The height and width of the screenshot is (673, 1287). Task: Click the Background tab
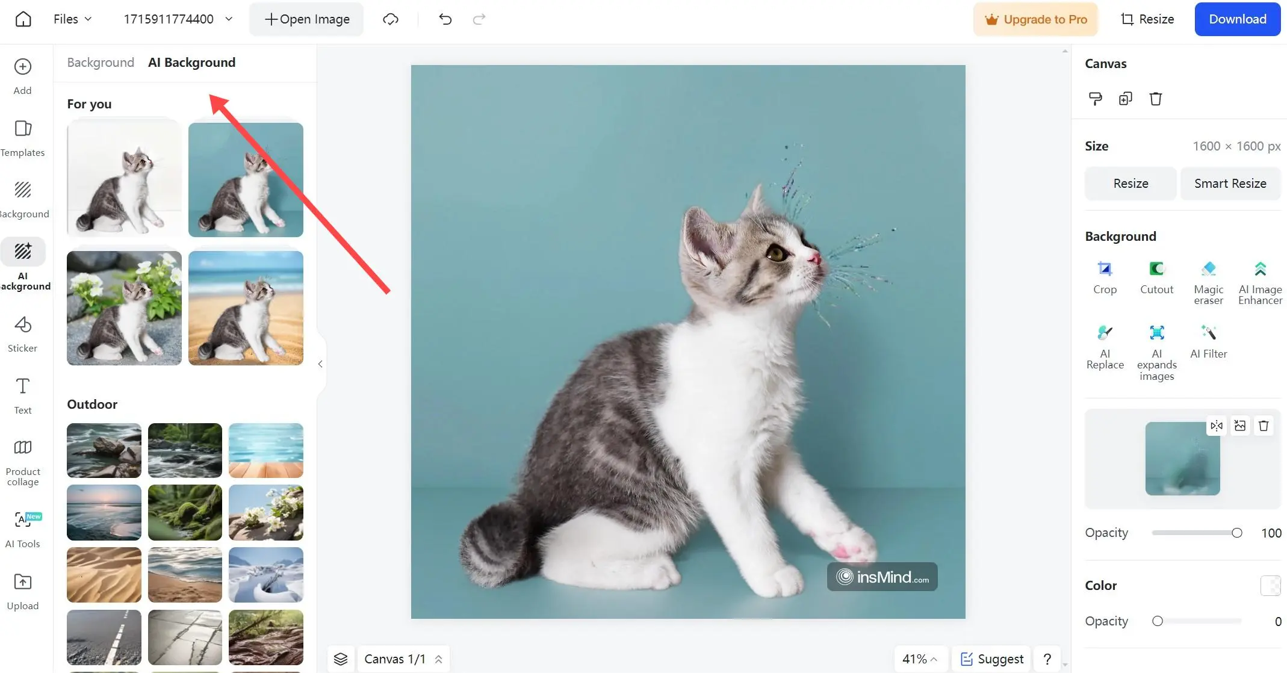pyautogui.click(x=99, y=62)
